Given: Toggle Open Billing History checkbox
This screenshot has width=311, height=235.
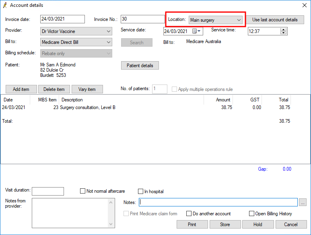Looking at the screenshot, I should pyautogui.click(x=252, y=214).
